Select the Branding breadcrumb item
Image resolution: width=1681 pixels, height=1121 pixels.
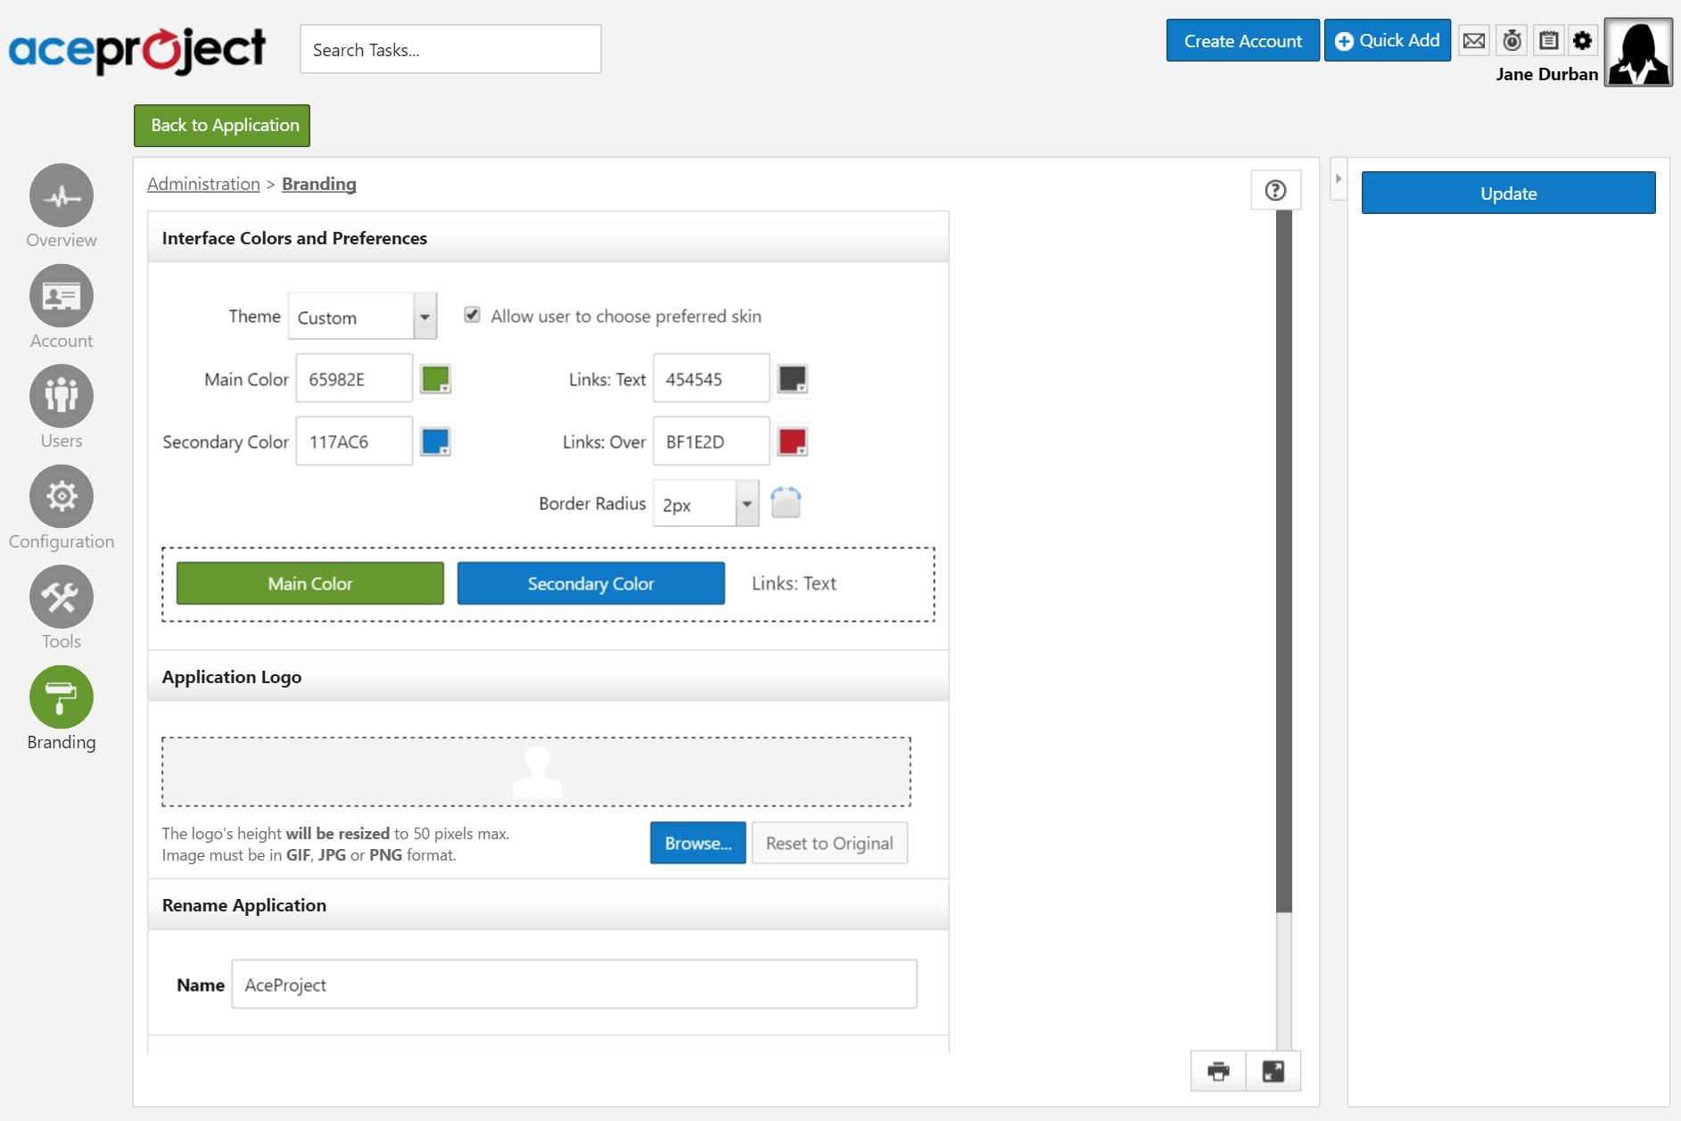[x=318, y=184]
